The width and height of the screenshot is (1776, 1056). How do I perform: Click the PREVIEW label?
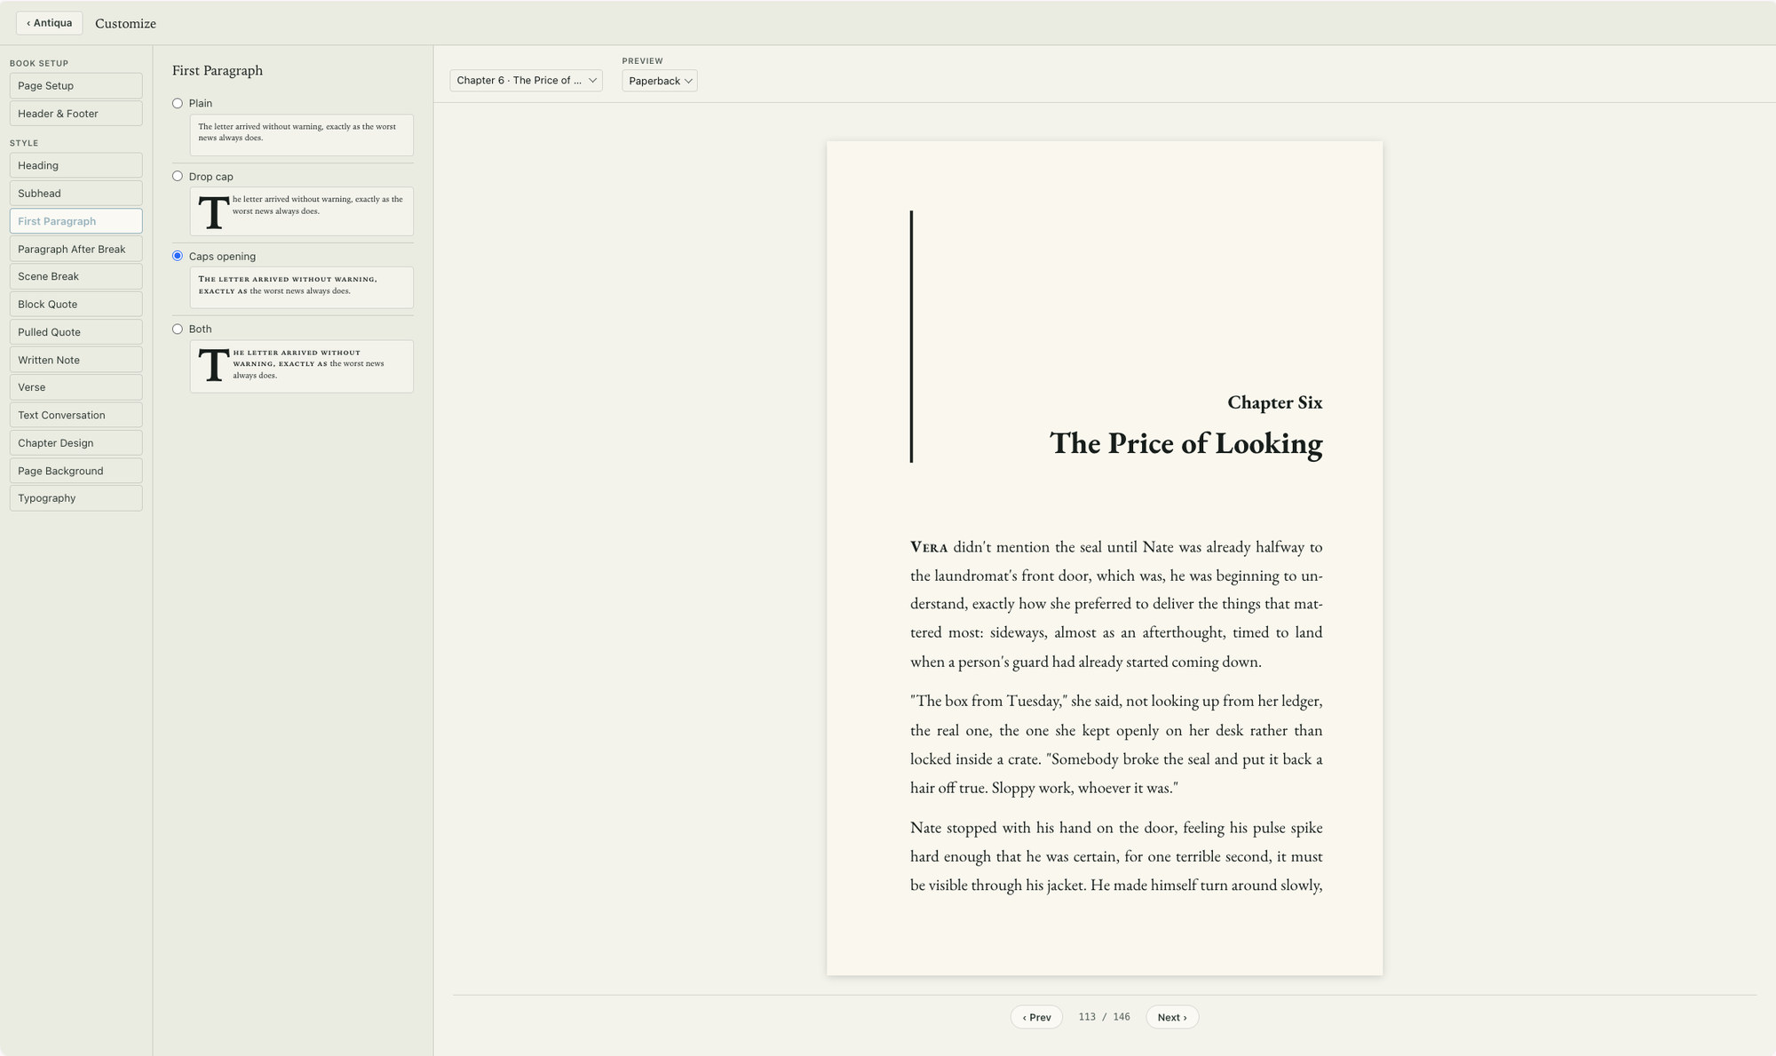642,61
